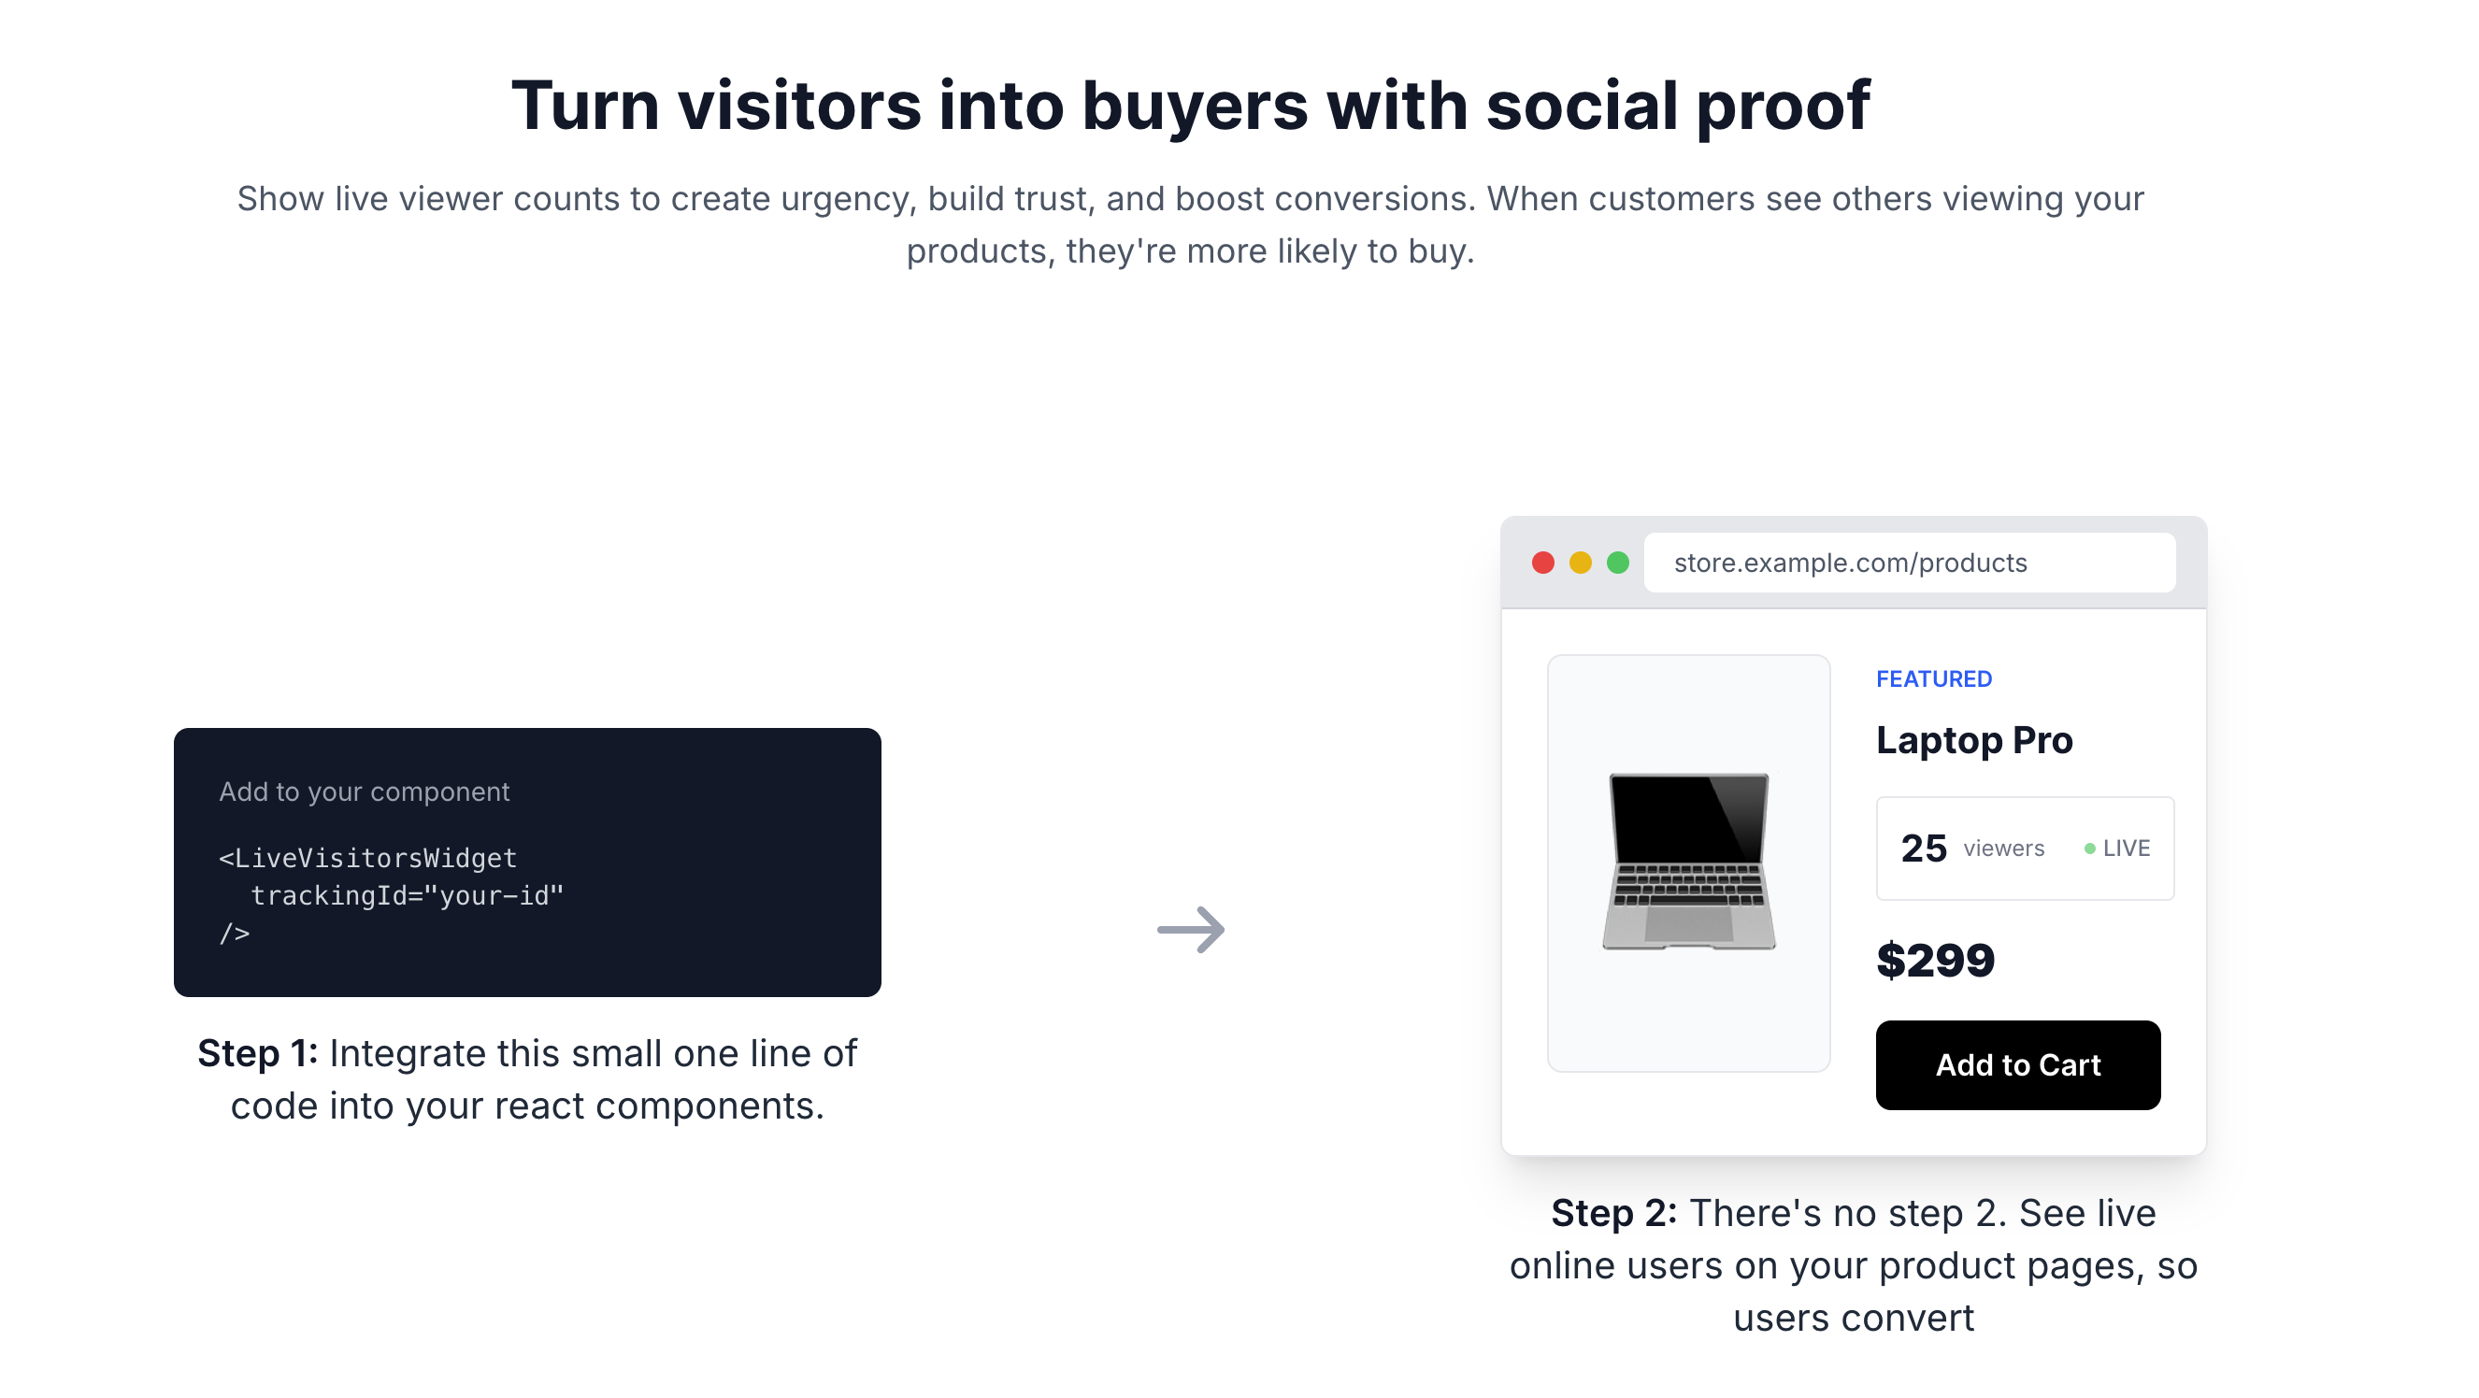Click the gray arrow between the two steps

(1194, 930)
